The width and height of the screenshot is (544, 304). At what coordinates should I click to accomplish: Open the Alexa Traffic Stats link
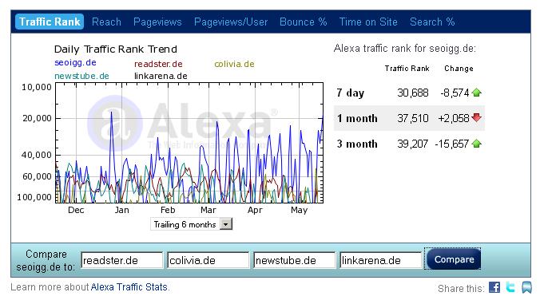[129, 287]
